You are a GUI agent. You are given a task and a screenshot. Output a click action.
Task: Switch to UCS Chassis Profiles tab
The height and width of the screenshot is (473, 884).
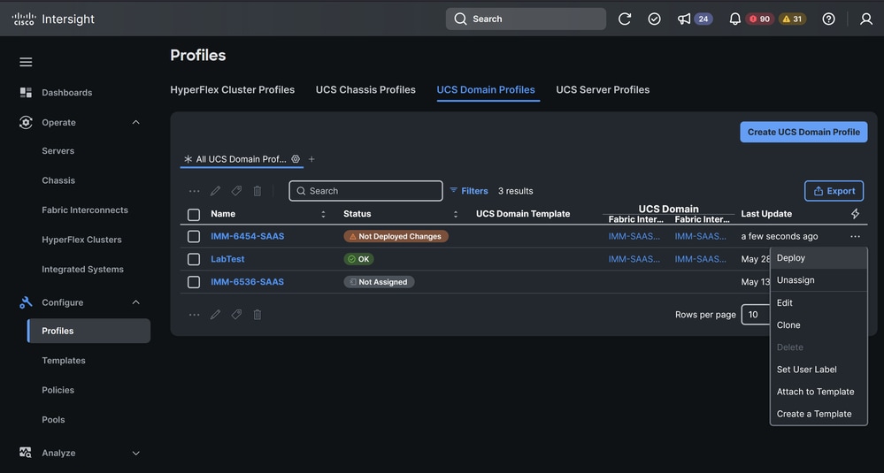(x=365, y=89)
